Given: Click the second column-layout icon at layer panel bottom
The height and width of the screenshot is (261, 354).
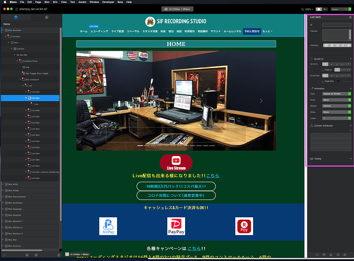Looking at the screenshot, I should [x=36, y=255].
